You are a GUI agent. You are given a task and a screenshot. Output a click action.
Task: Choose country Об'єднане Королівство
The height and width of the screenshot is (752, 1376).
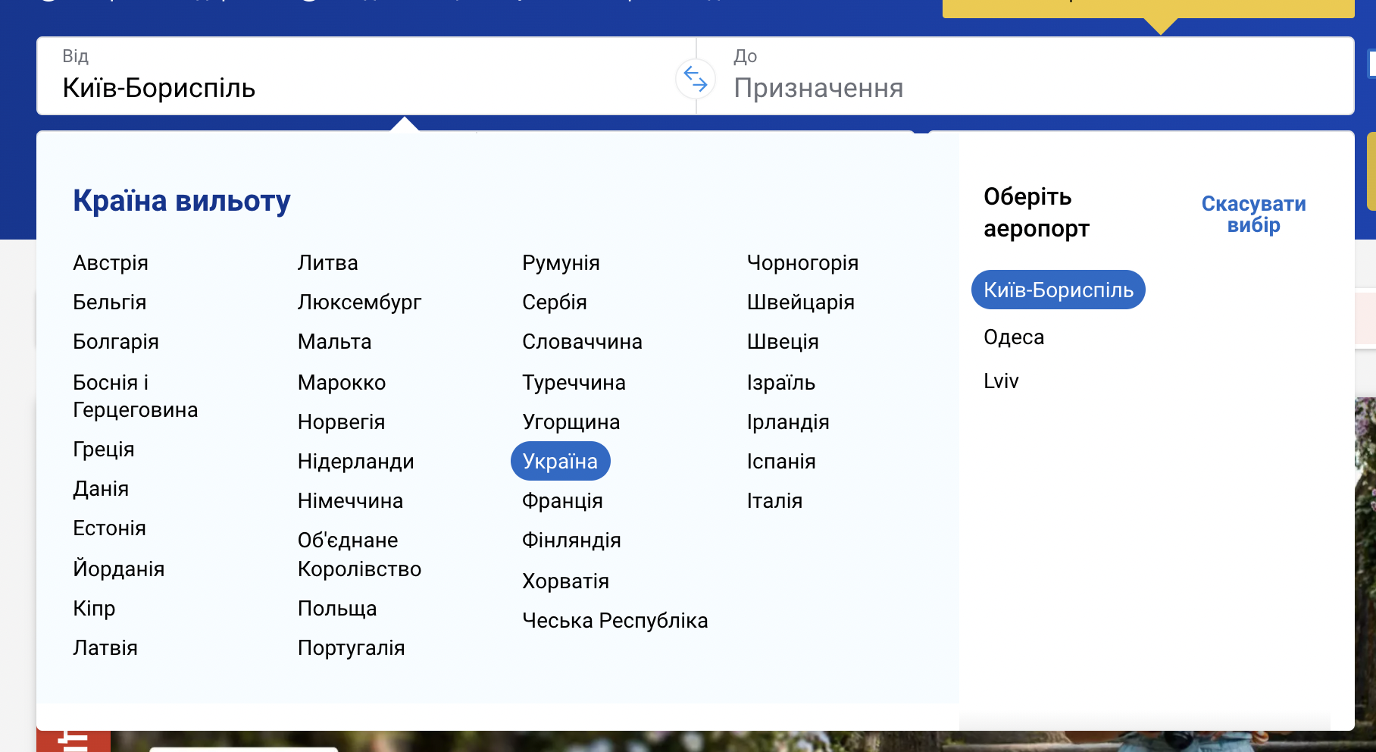[360, 555]
